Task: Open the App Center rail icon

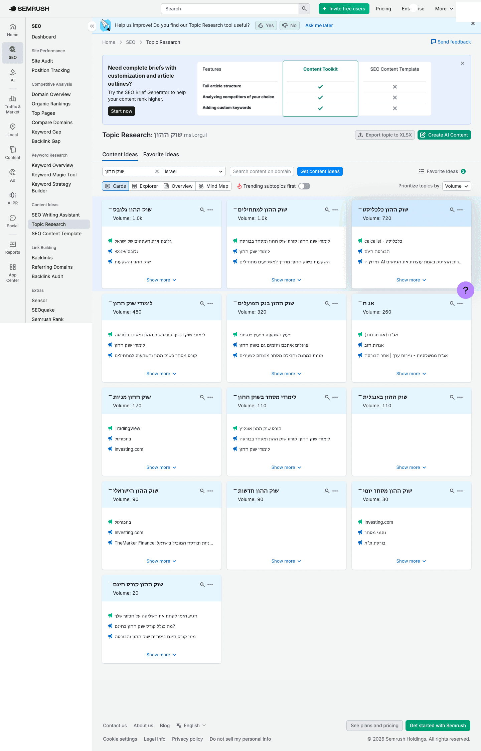Action: 12,273
